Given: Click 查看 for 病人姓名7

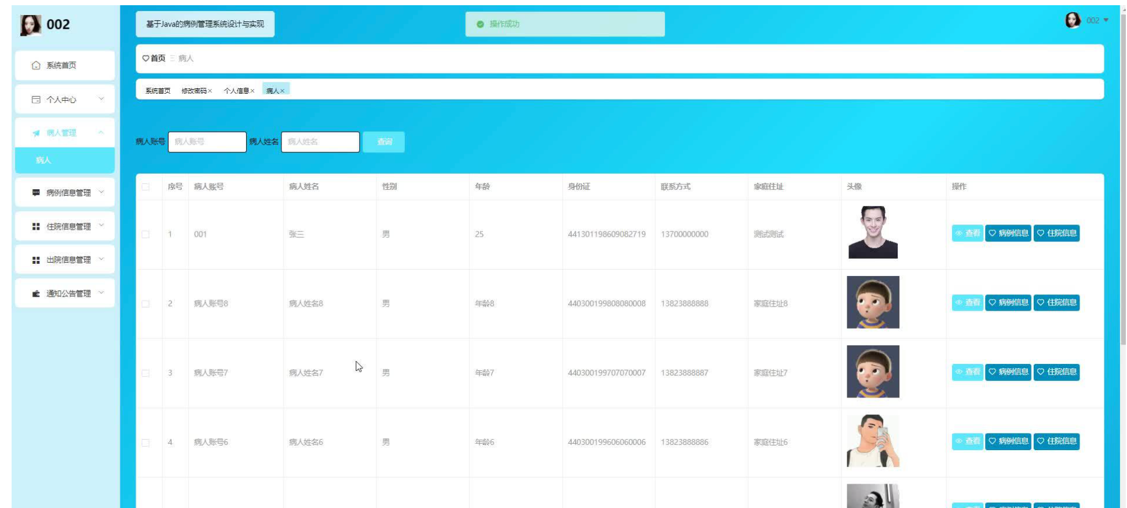Looking at the screenshot, I should [967, 372].
